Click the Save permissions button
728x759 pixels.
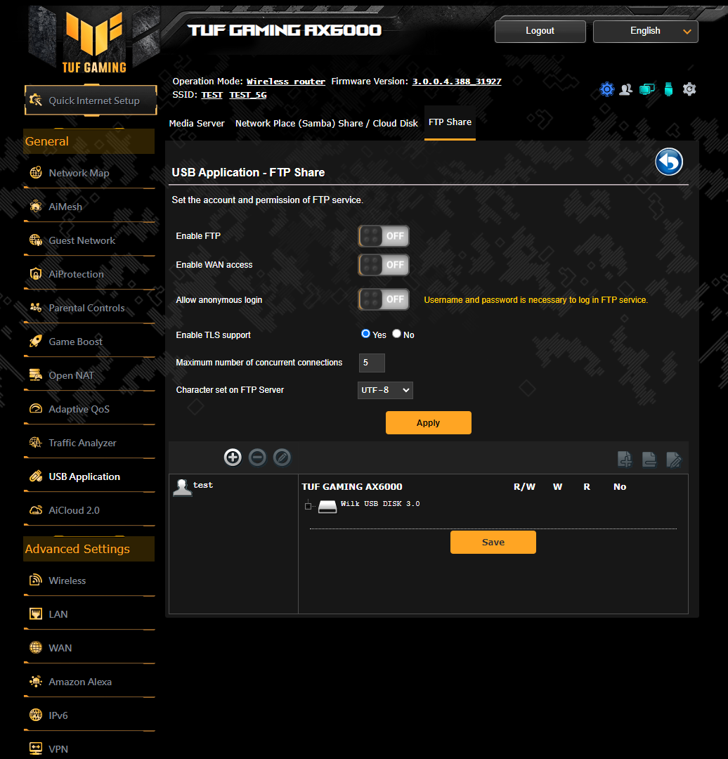(x=493, y=542)
